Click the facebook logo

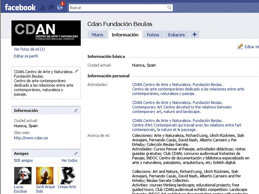pos(20,7)
